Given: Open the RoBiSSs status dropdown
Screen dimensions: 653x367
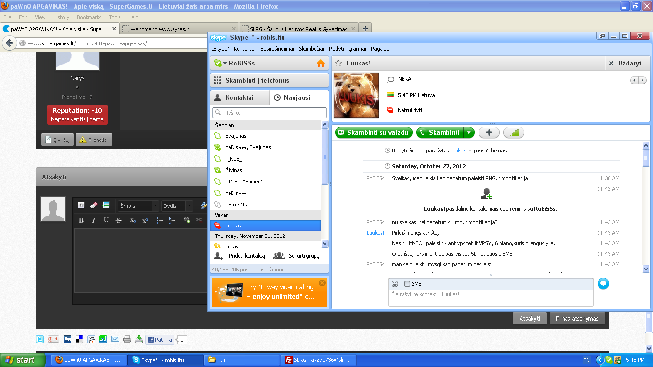Looking at the screenshot, I should (220, 63).
